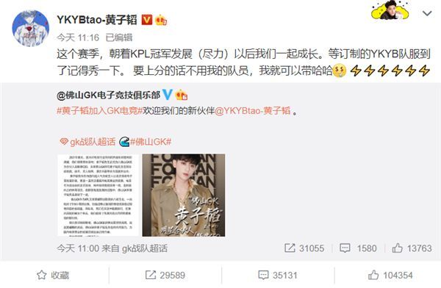Click the @YKYBtao-黄子韬 mention in repost

[x=253, y=110]
